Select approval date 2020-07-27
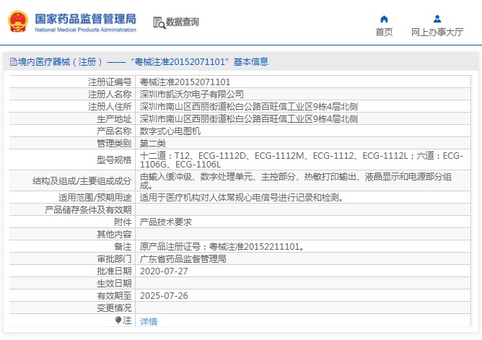This screenshot has width=482, height=340. pyautogui.click(x=164, y=271)
